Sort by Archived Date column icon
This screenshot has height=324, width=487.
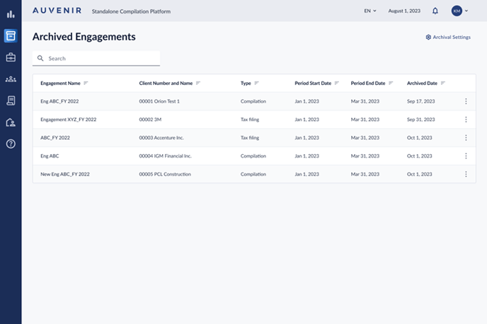tap(443, 83)
